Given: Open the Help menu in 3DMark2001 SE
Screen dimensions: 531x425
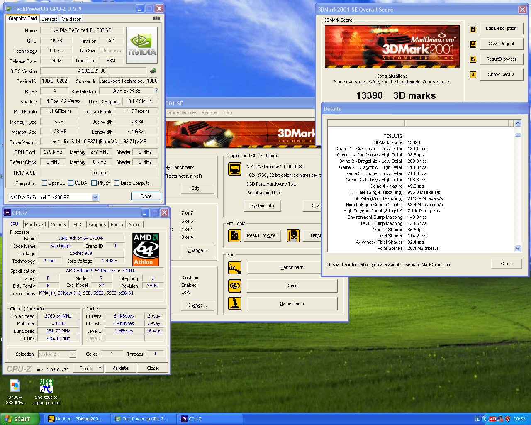Looking at the screenshot, I should (228, 112).
